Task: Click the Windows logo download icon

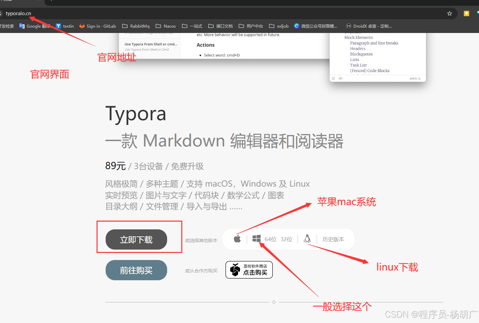Action: pyautogui.click(x=257, y=239)
